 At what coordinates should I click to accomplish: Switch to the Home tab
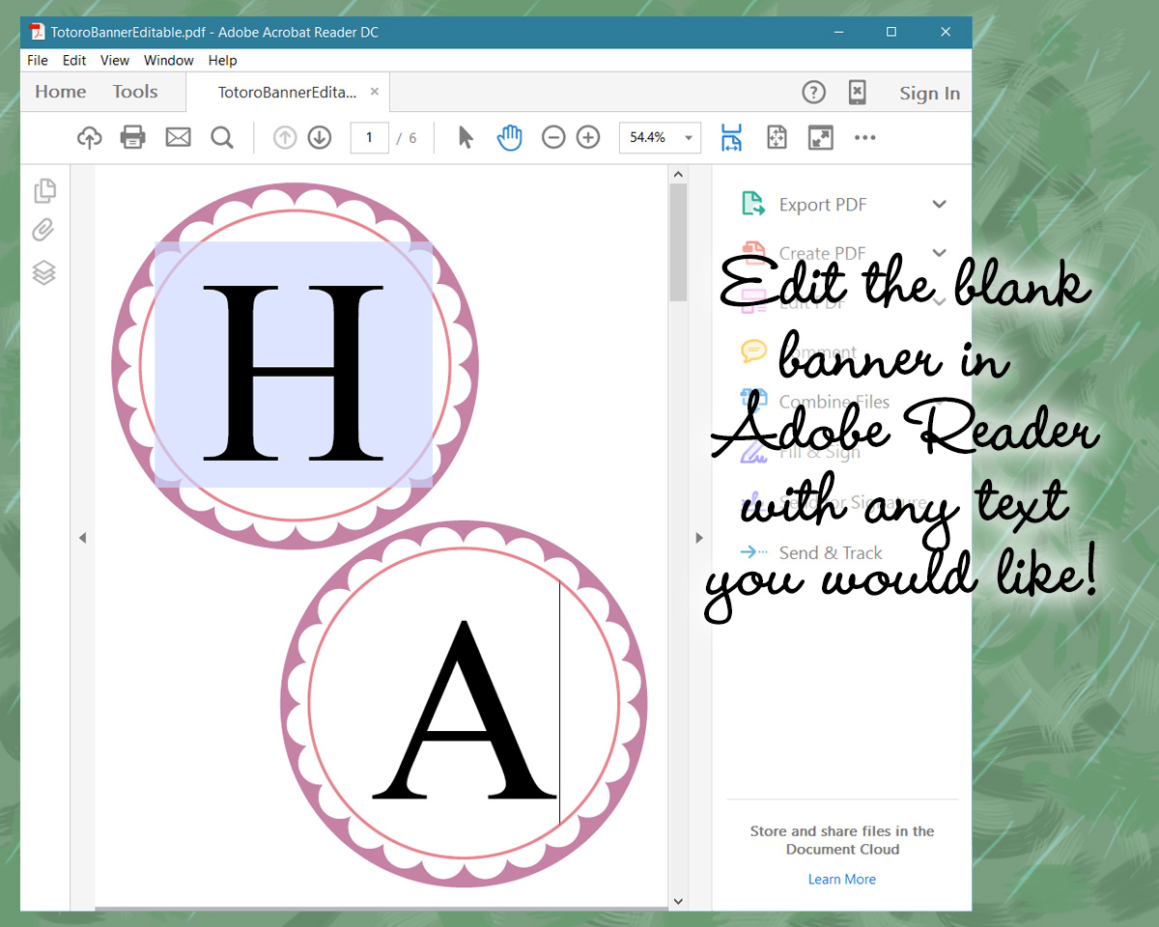[61, 92]
